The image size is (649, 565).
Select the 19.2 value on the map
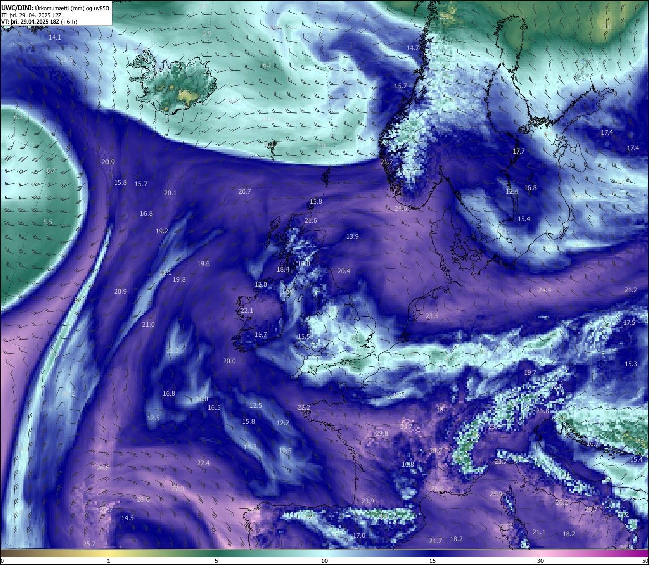162,231
